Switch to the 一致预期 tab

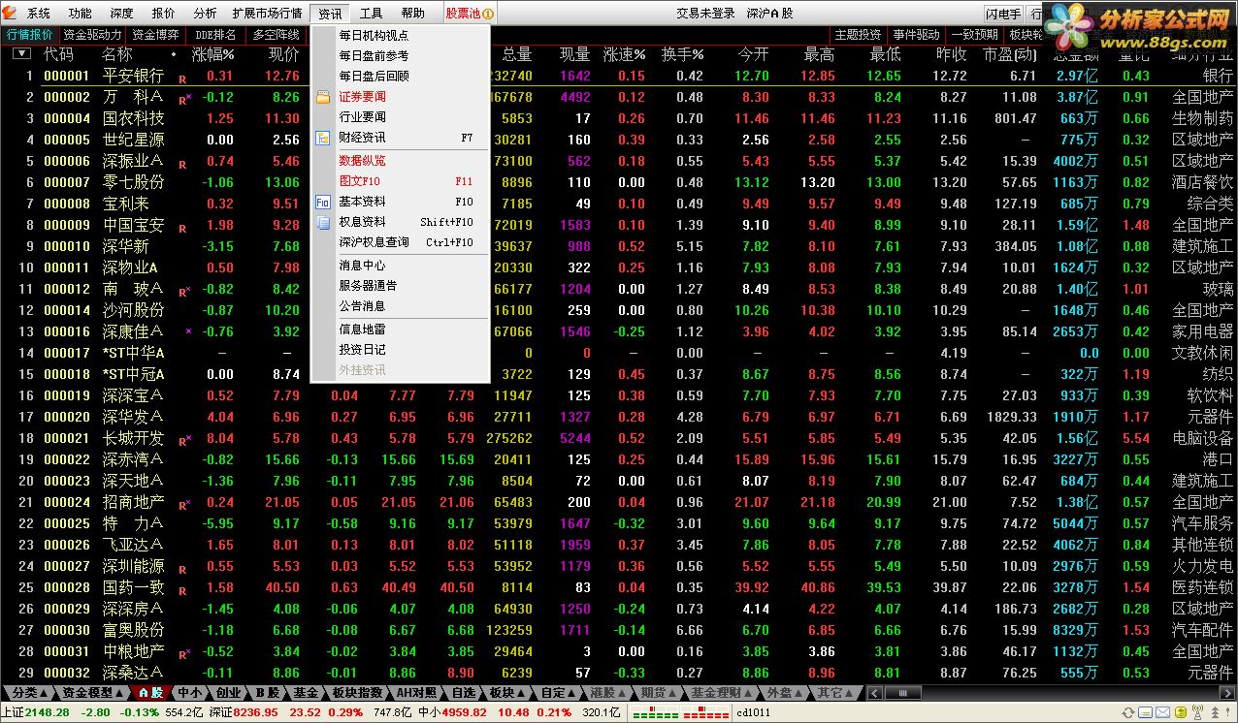pyautogui.click(x=974, y=35)
